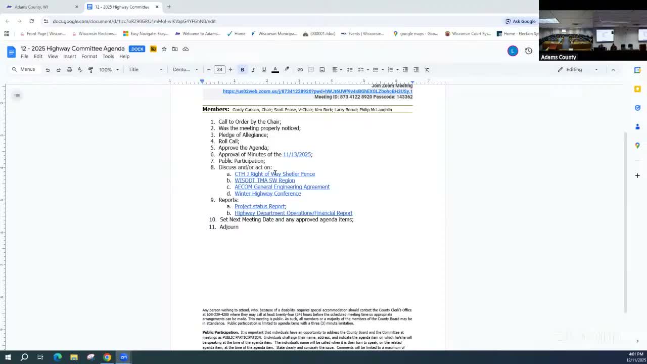647x364 pixels.
Task: Click the print icon in toolbar
Action: (x=69, y=70)
